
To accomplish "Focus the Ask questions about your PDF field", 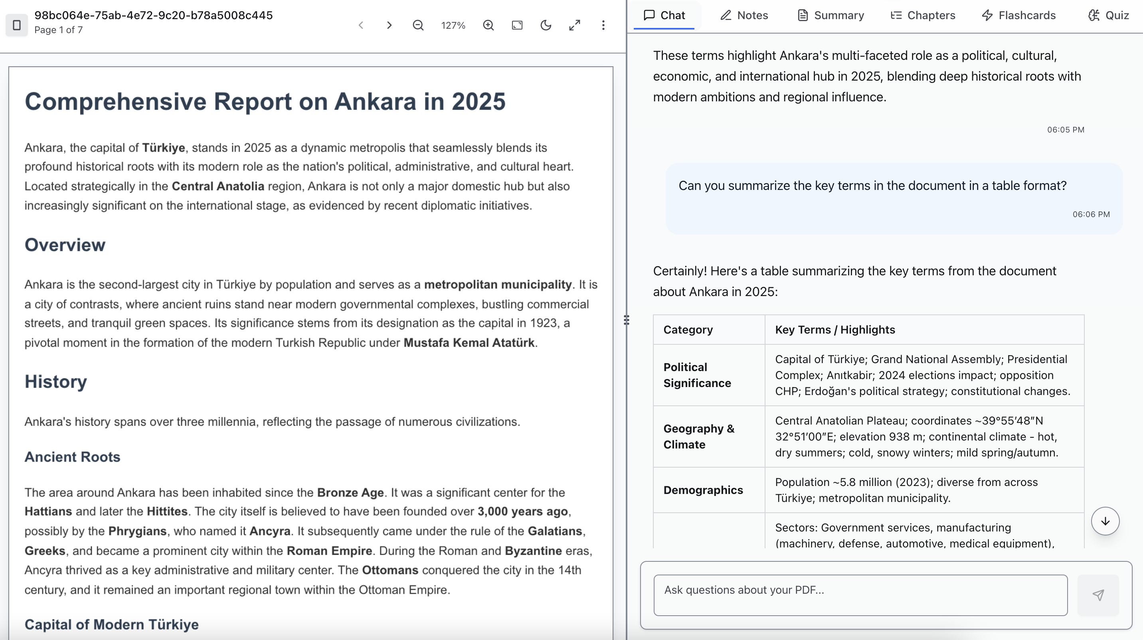I will (x=860, y=595).
